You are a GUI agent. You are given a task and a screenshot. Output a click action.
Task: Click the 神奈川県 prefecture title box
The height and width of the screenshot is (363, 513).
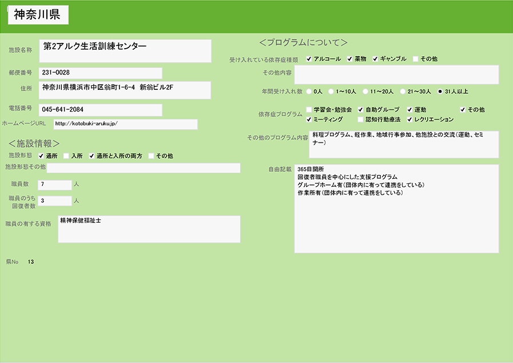tap(38, 15)
